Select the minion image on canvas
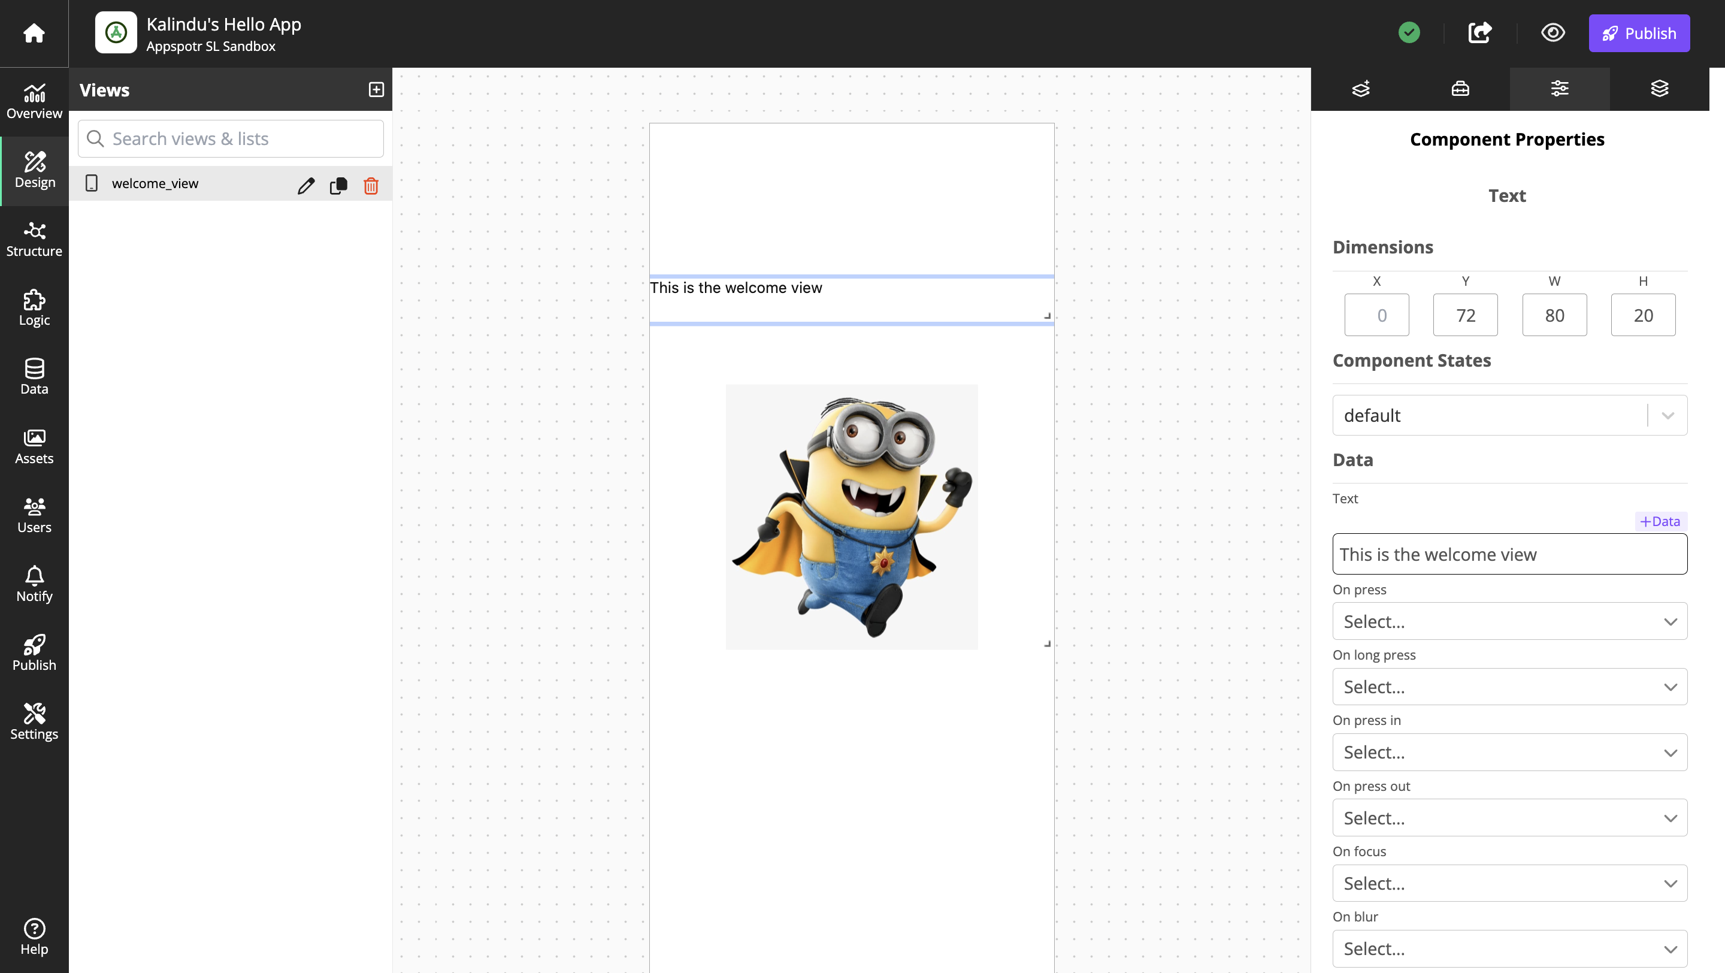1725x973 pixels. point(852,517)
